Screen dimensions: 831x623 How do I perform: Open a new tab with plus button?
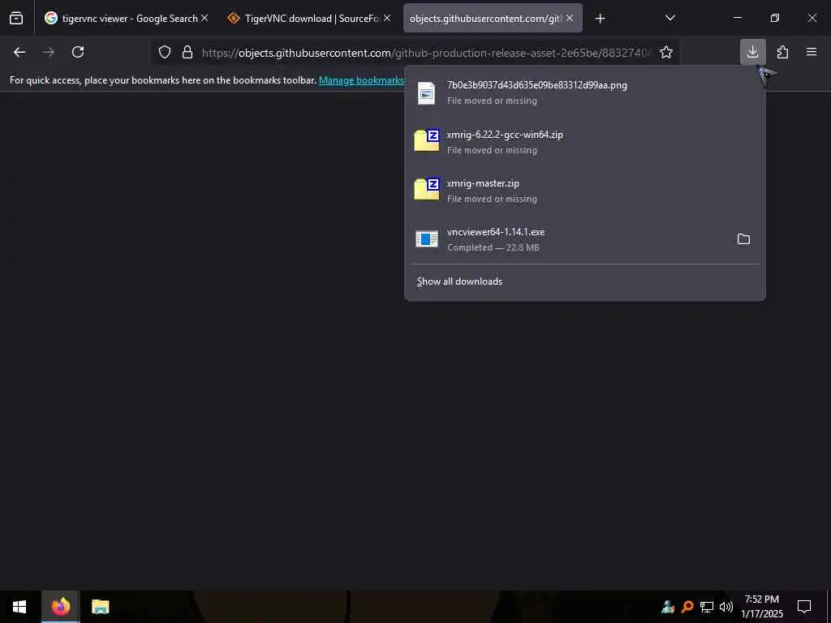pyautogui.click(x=600, y=19)
